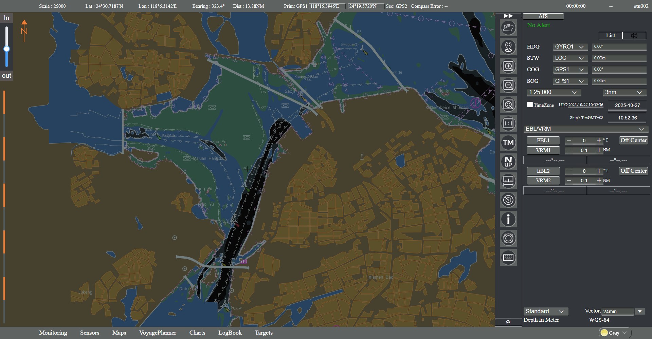Click the EBL1 Off Center button
This screenshot has height=339, width=652.
[633, 140]
